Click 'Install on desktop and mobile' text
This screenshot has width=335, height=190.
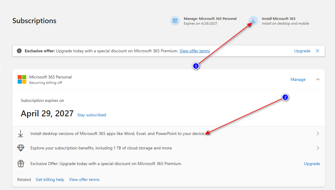point(285,23)
